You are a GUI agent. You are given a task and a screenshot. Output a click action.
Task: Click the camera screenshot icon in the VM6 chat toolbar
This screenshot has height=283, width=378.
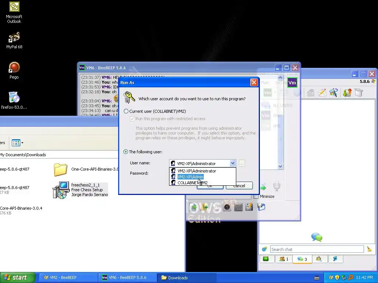click(x=227, y=207)
